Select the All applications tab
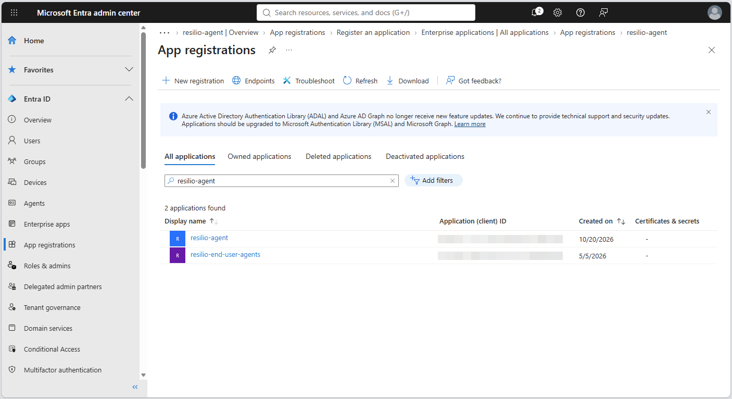This screenshot has width=732, height=399. click(190, 156)
